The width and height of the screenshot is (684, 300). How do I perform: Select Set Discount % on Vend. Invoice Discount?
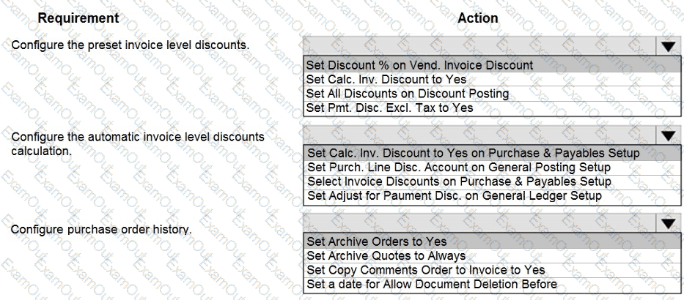coord(419,65)
